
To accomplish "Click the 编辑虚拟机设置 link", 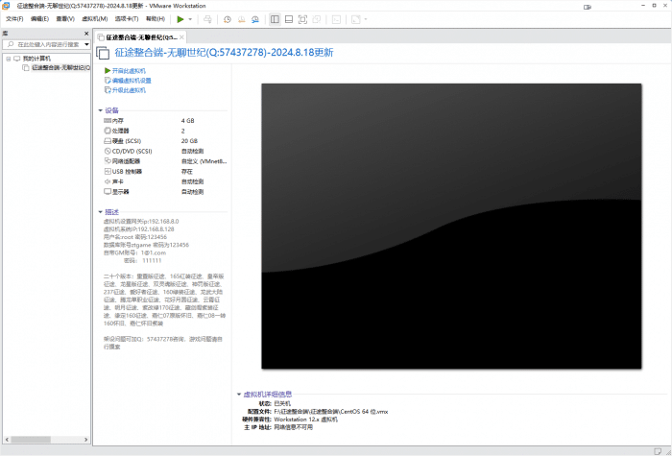I will (132, 81).
